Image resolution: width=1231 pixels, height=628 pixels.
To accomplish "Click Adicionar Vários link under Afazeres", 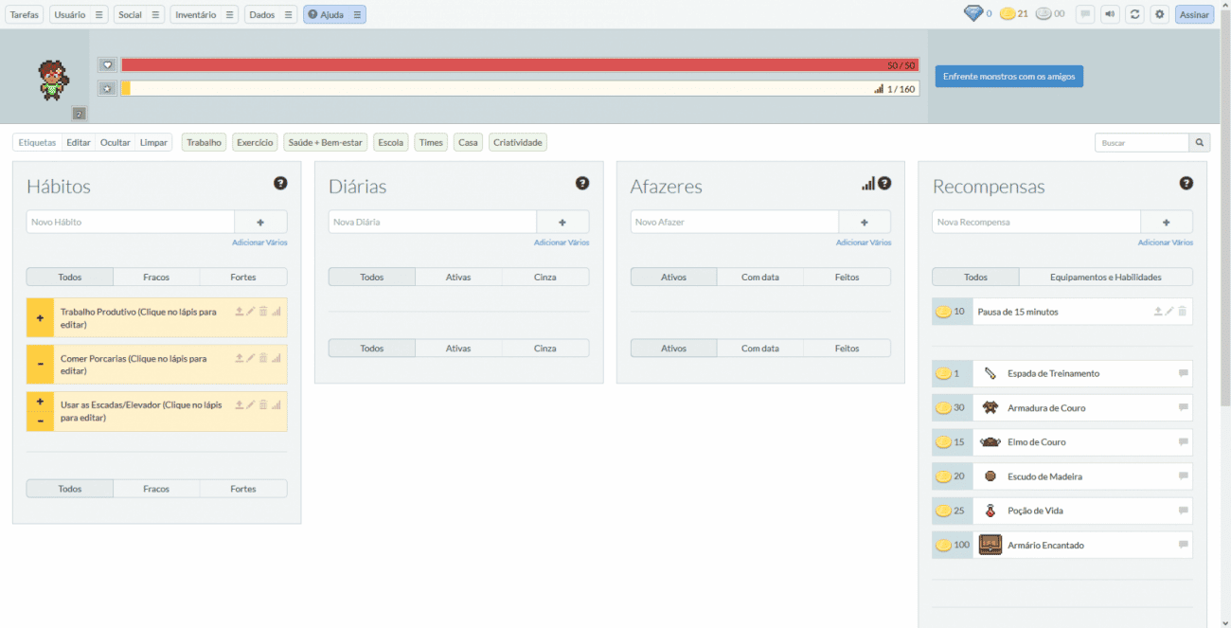I will [863, 242].
